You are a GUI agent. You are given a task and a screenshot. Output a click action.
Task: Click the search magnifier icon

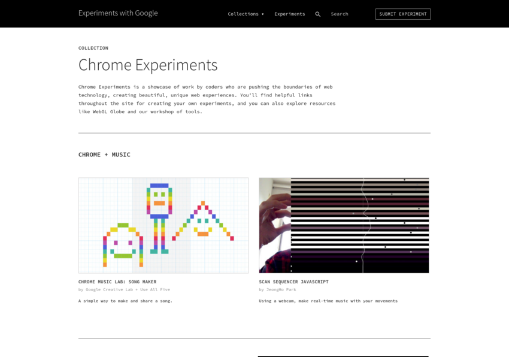click(x=318, y=14)
